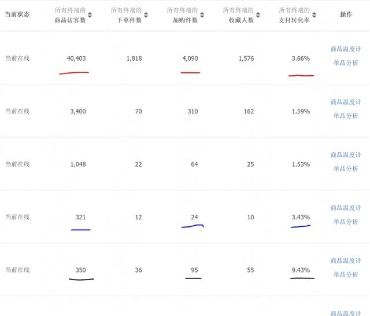Open 单品分析 for the 1,048 visitors row
This screenshot has height=316, width=370.
346,168
